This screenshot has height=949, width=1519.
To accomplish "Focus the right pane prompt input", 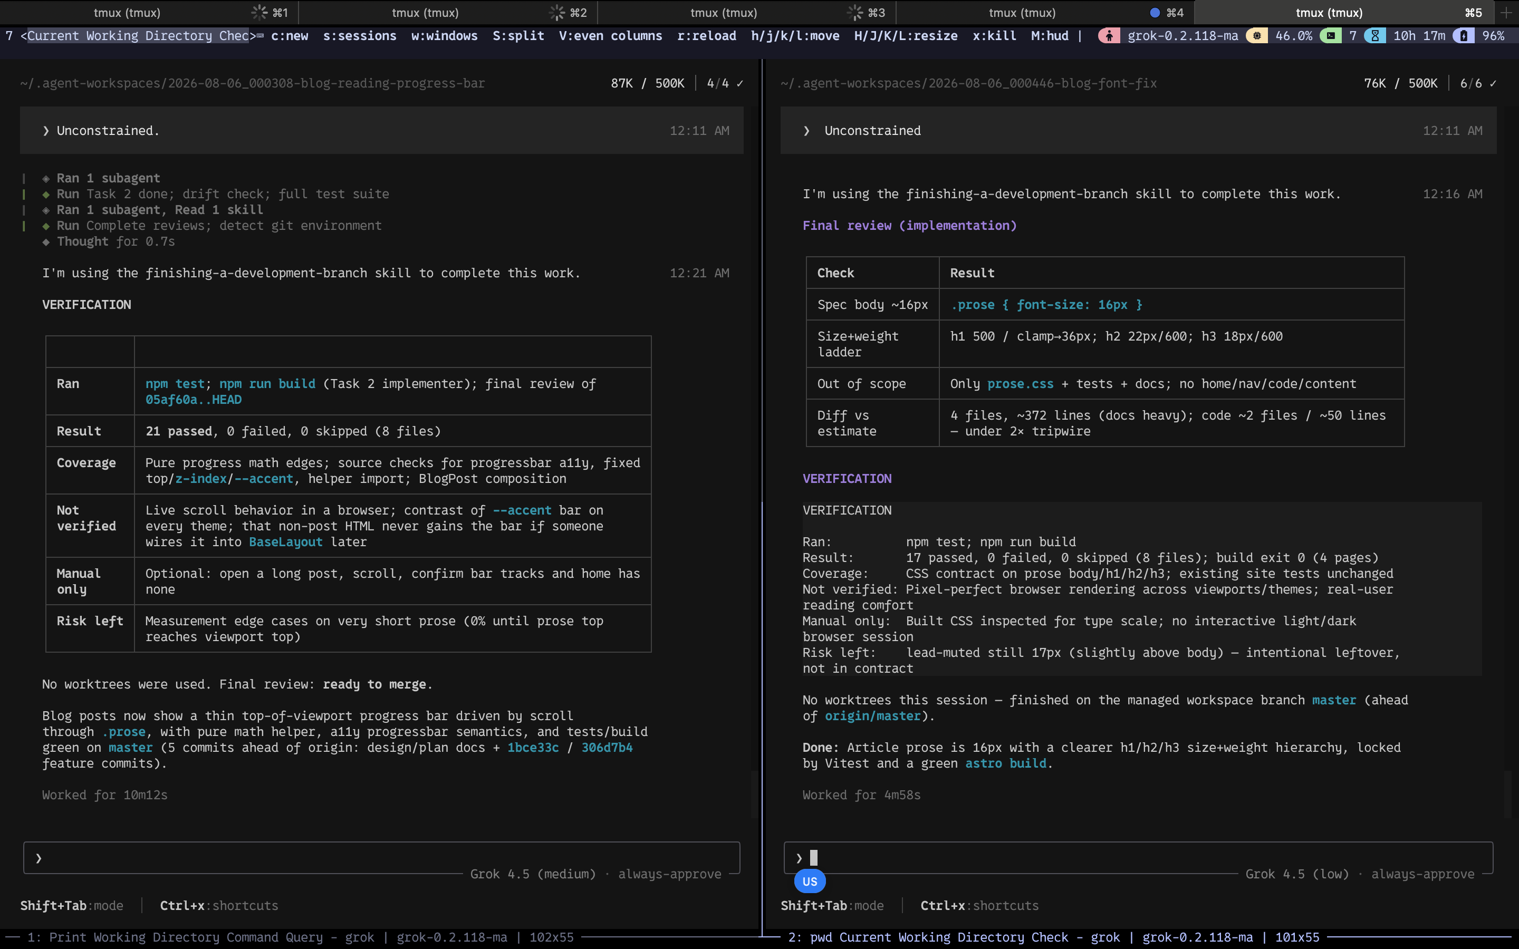I will coord(1138,858).
